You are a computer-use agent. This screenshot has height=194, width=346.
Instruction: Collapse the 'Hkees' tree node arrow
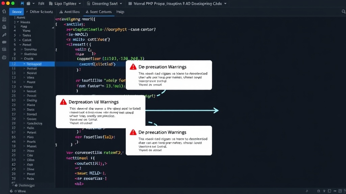(21, 87)
